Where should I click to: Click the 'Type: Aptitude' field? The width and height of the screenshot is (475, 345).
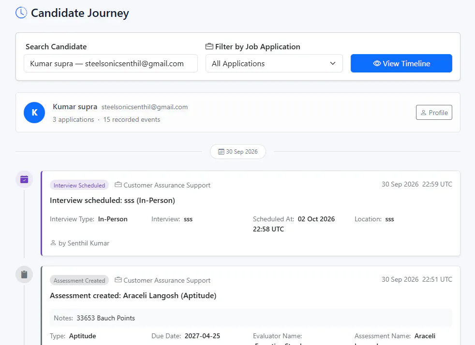coord(73,336)
